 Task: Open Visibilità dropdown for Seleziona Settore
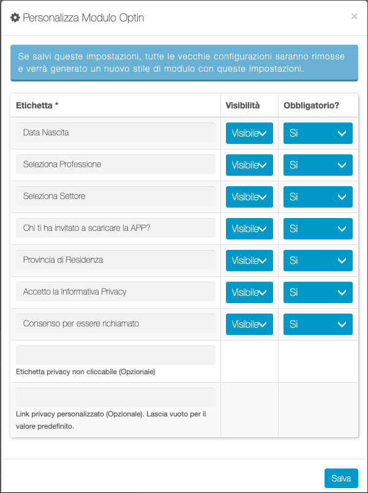[x=249, y=197]
